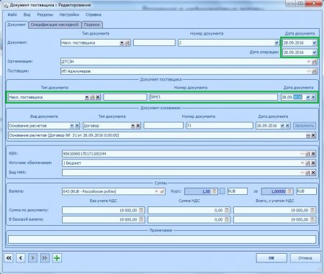Viewport: 324px width, 274px height.
Task: Go to the previous record arrow button
Action: [x=21, y=258]
